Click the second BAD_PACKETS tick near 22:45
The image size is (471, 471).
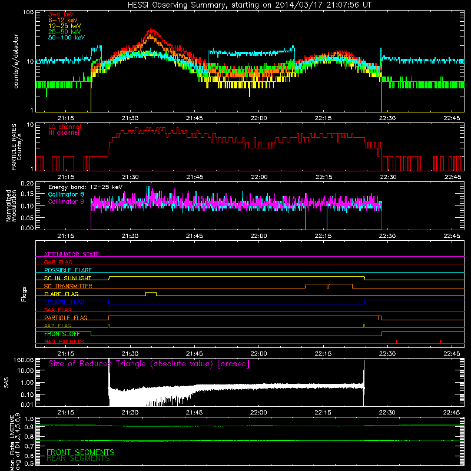440,341
